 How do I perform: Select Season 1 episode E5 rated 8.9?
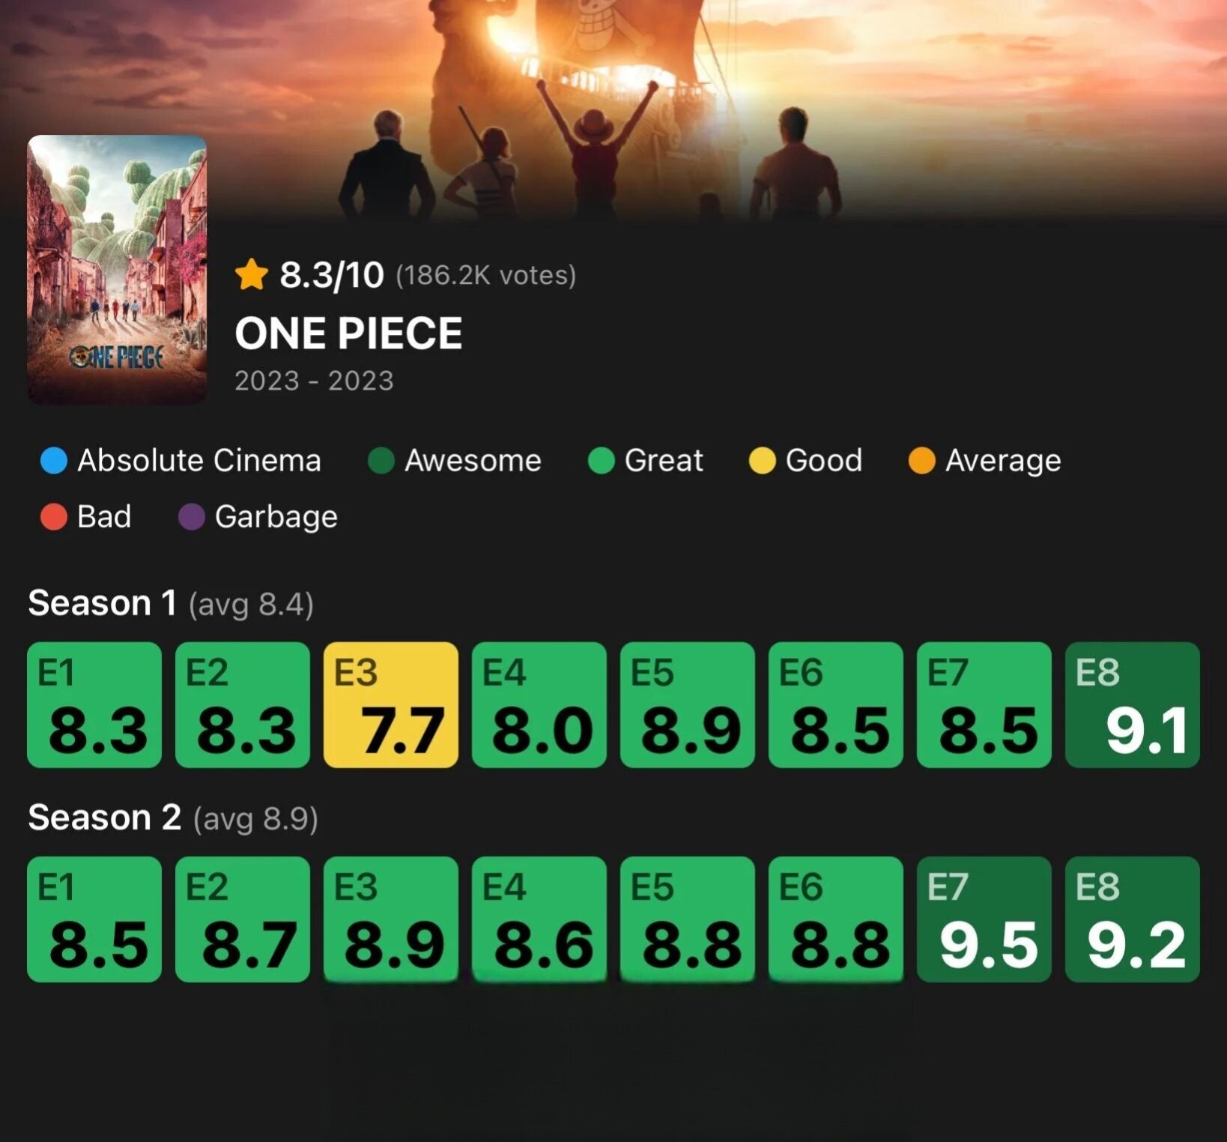pyautogui.click(x=688, y=704)
